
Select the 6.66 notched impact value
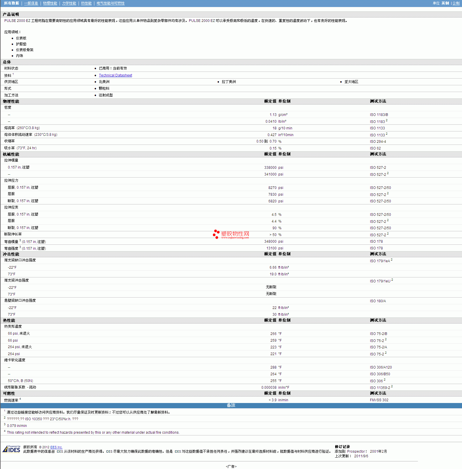pyautogui.click(x=273, y=267)
